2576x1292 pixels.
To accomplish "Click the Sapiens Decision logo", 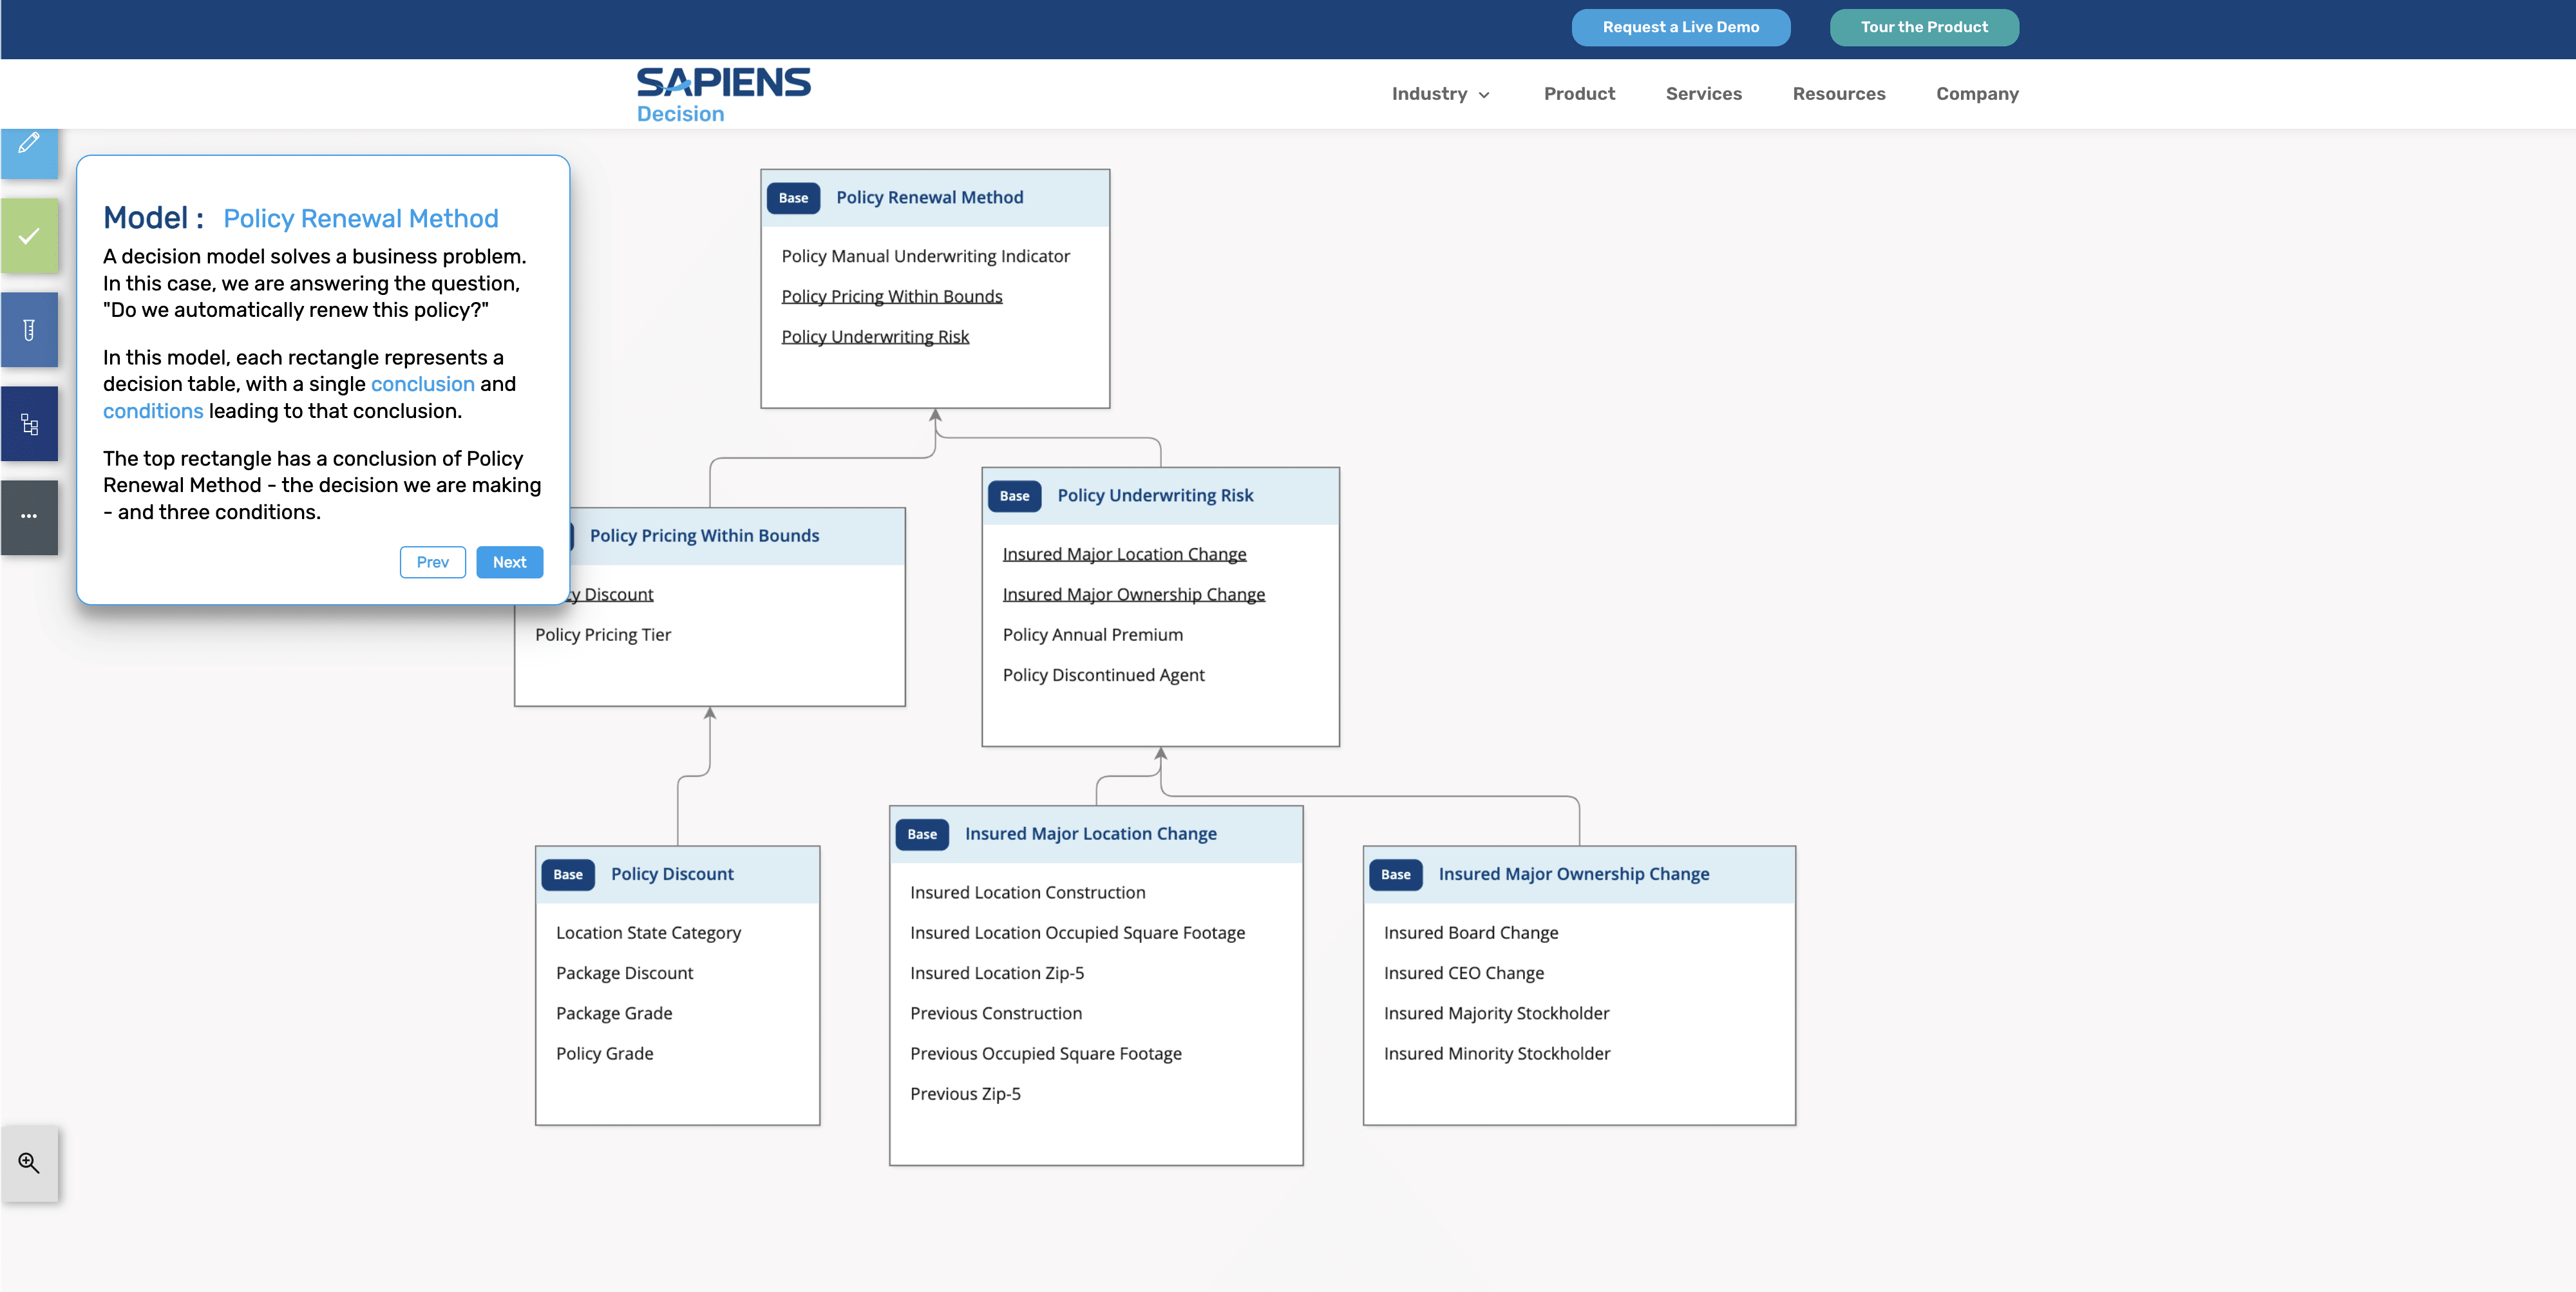I will click(723, 95).
